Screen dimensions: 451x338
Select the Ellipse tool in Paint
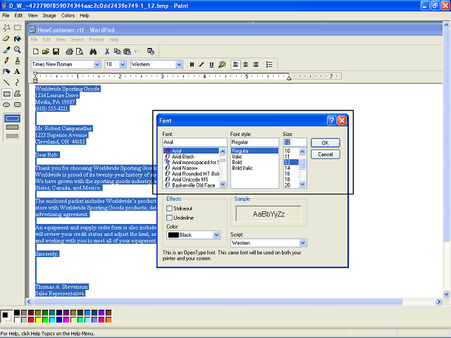click(x=6, y=105)
